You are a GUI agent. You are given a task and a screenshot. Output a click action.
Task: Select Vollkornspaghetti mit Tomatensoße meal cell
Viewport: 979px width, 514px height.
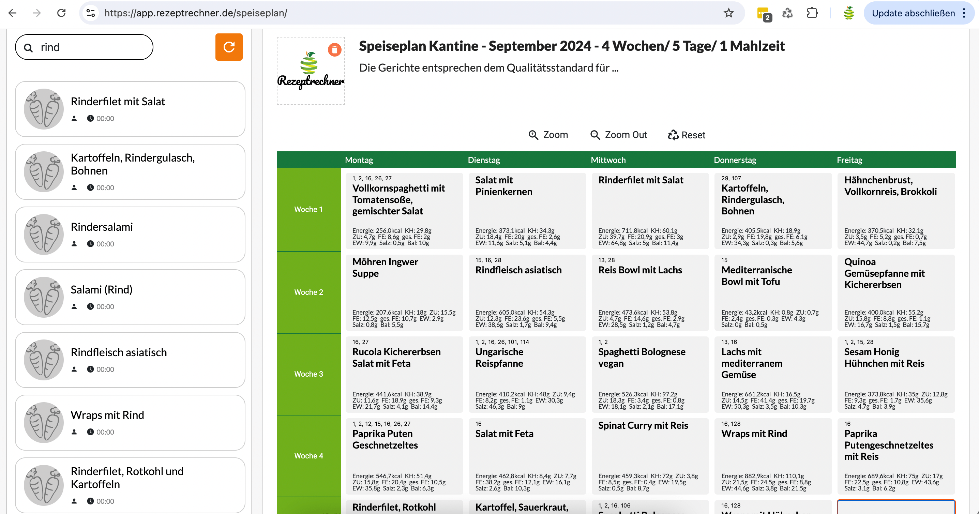pos(404,211)
